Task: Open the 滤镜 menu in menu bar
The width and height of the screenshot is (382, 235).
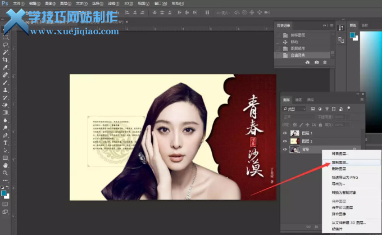Action: pyautogui.click(x=112, y=3)
